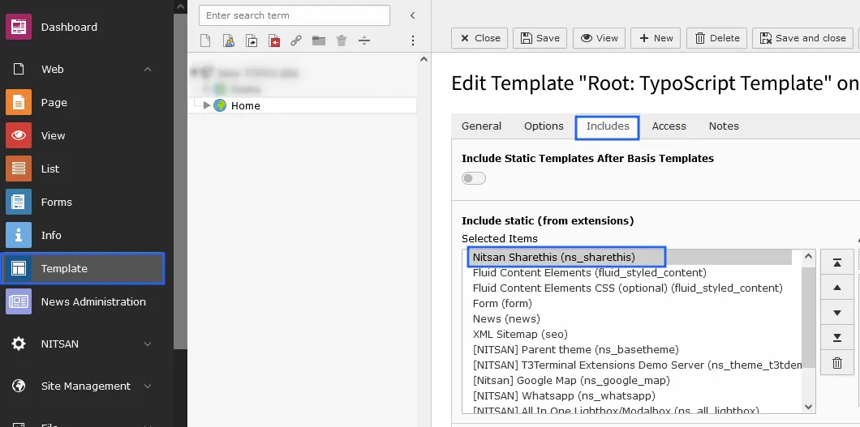The image size is (860, 427).
Task: Collapse the Web module group
Action: click(x=148, y=70)
